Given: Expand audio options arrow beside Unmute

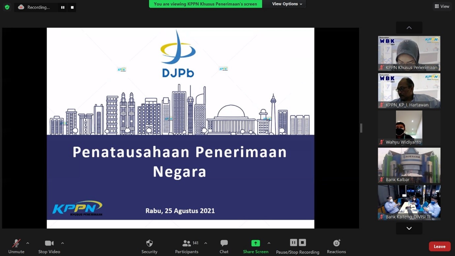Looking at the screenshot, I should (28, 243).
